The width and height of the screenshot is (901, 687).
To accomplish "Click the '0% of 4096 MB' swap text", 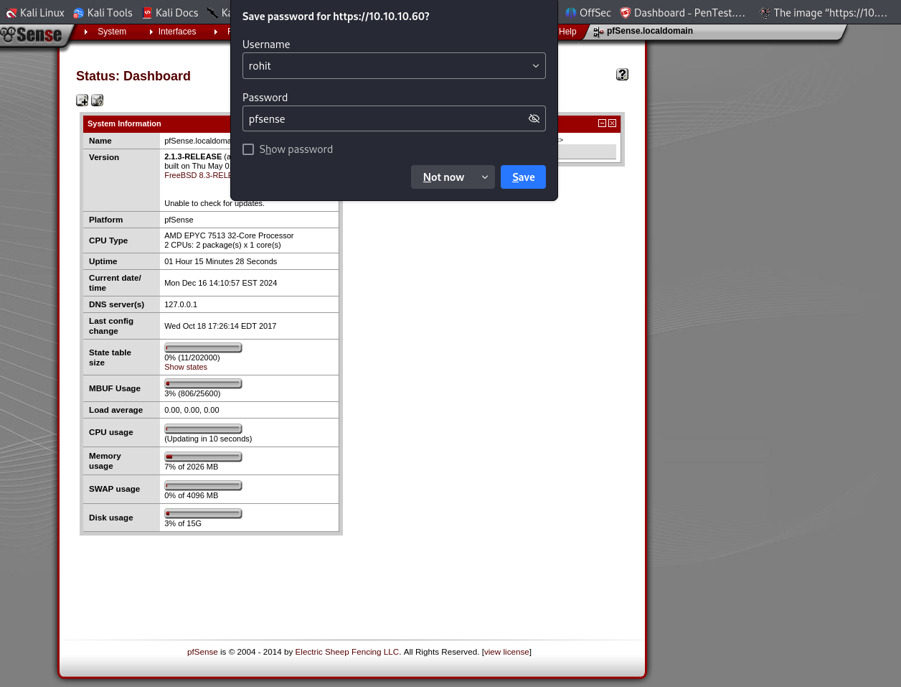I will point(192,495).
